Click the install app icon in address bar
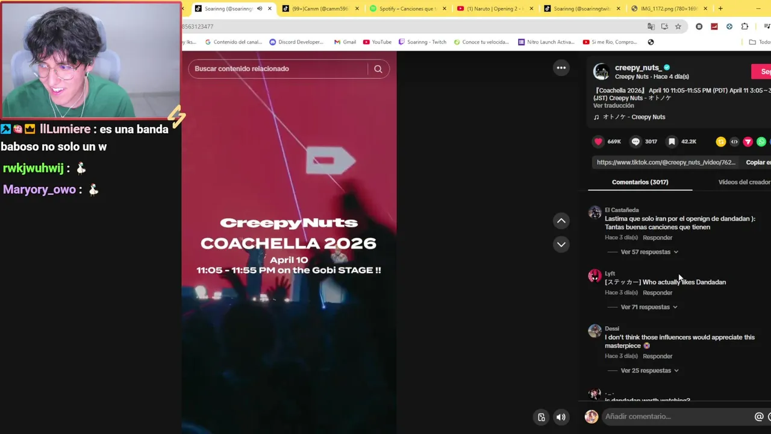Screen dimensions: 771x434 tap(664, 27)
